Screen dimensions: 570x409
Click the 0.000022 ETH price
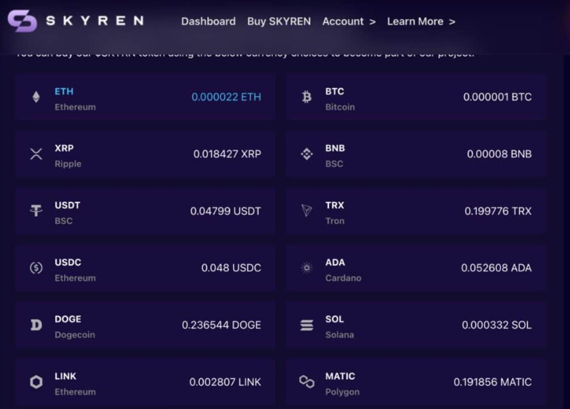click(226, 97)
